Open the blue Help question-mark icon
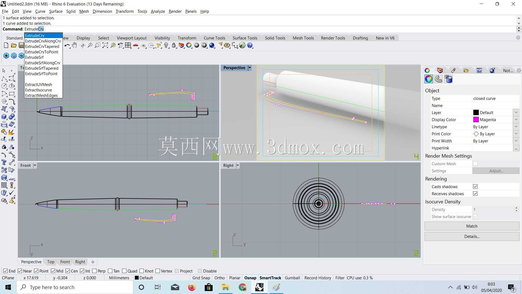Screen dimensions: 522x294 coord(250,45)
